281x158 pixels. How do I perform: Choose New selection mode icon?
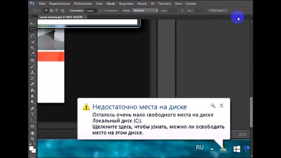[x=46, y=11]
